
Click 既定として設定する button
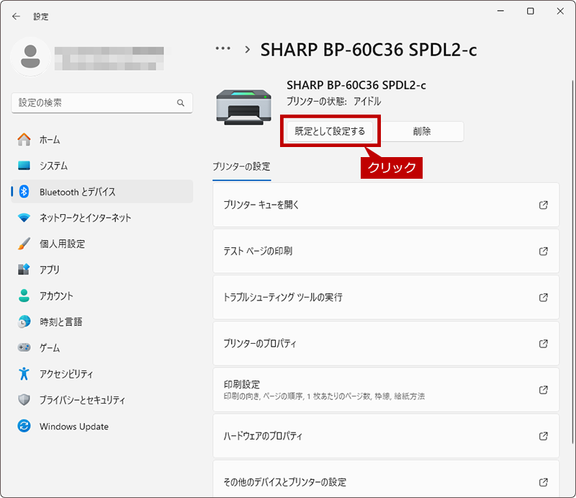(330, 131)
